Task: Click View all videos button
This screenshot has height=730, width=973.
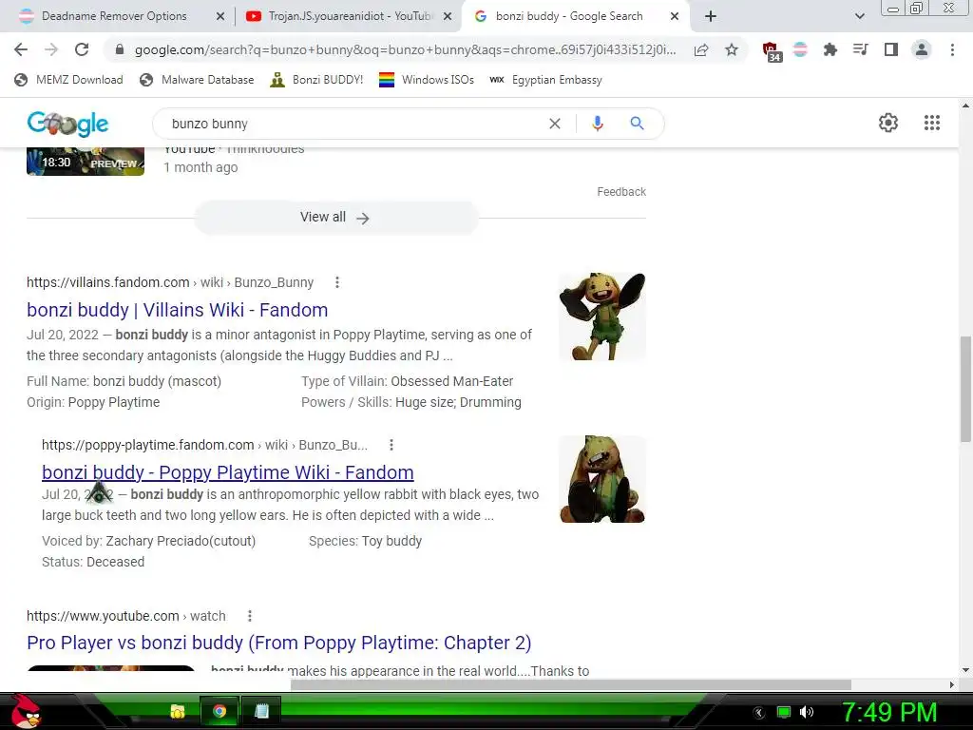Action: coord(335,218)
